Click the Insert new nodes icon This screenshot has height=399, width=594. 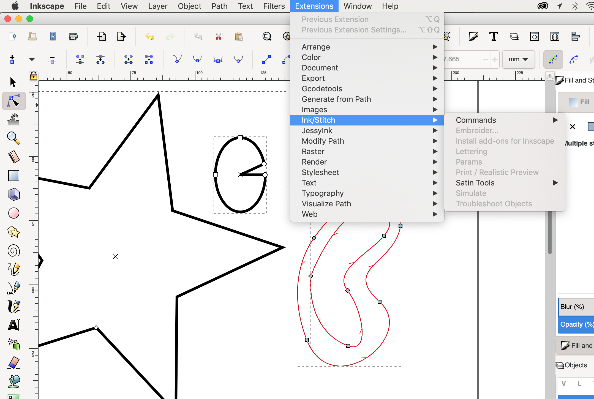click(x=12, y=59)
